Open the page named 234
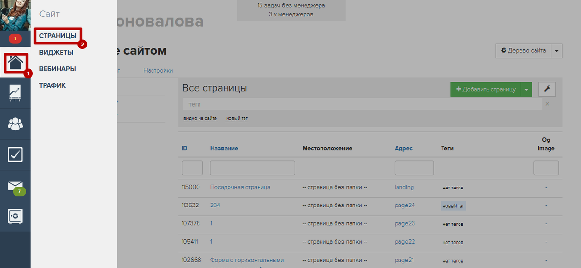 (215, 205)
